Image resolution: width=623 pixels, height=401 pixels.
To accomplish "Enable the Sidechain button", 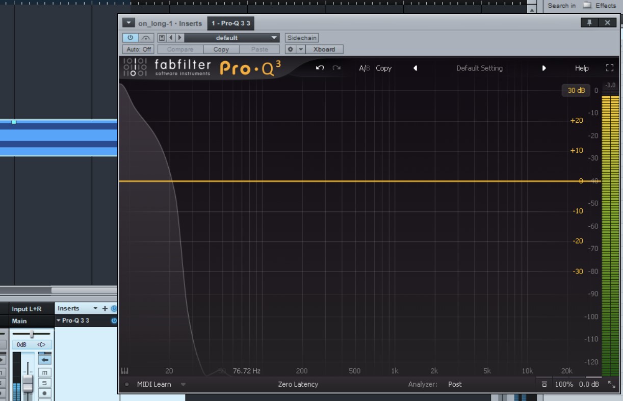I will 302,38.
